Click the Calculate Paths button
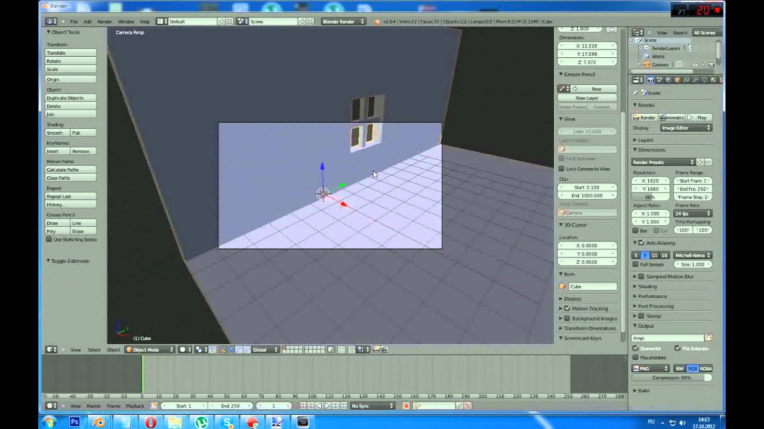Image resolution: width=764 pixels, height=429 pixels. click(71, 170)
